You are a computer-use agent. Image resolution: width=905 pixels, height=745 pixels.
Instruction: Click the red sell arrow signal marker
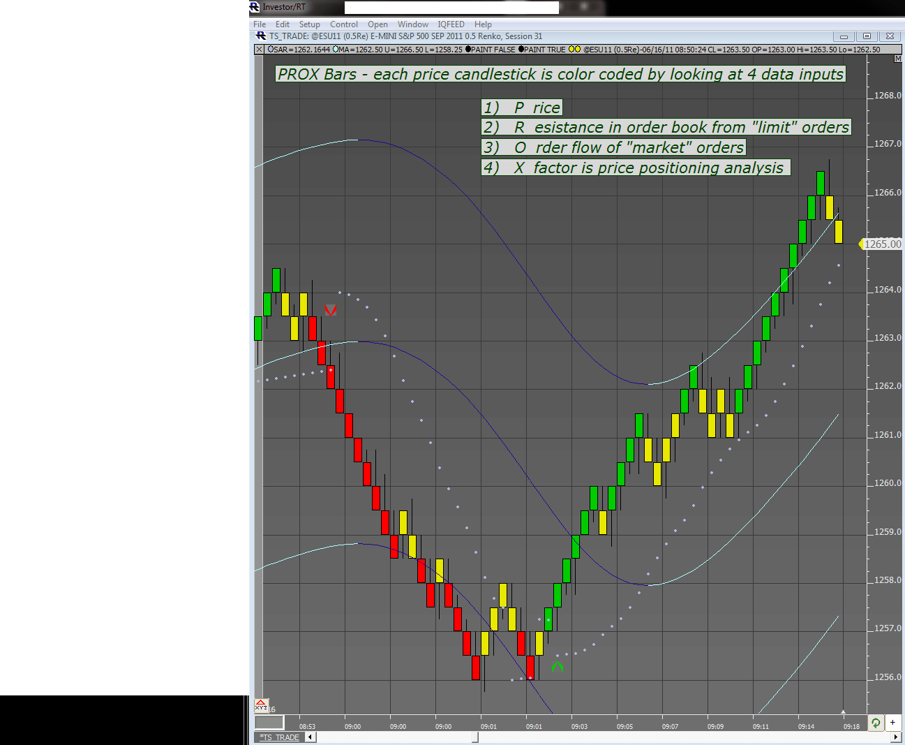coord(331,309)
